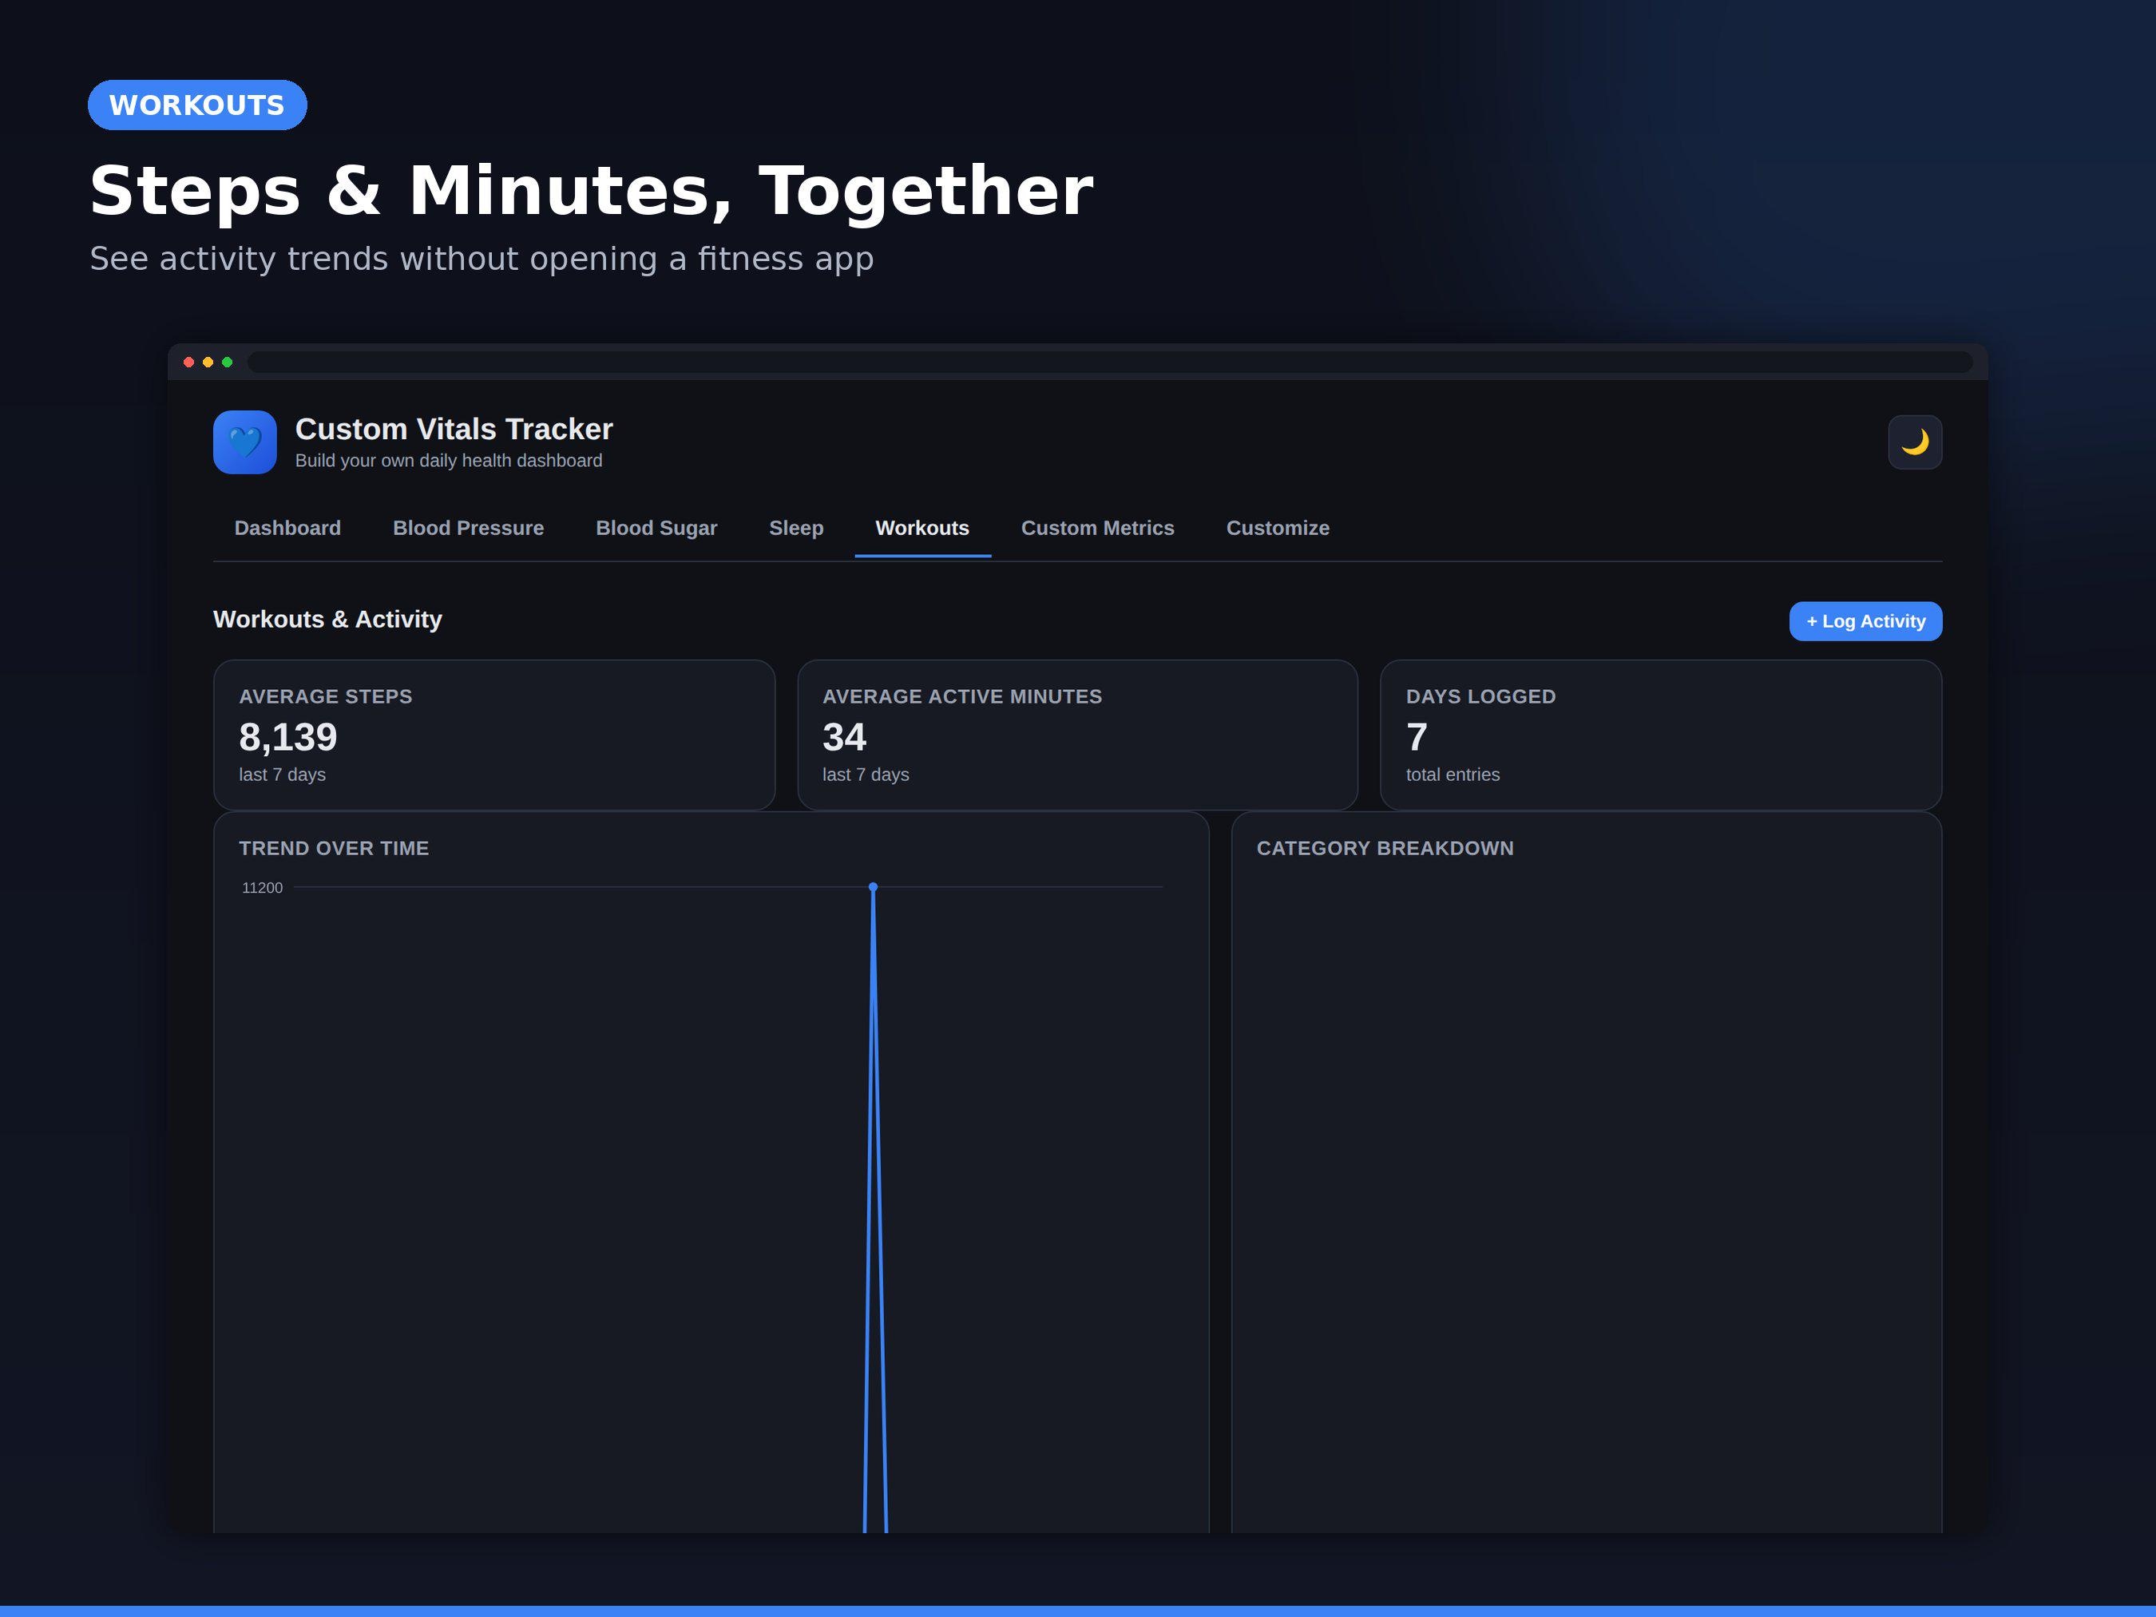Click the Workouts & Activity heading
Image resolution: width=2156 pixels, height=1617 pixels.
click(x=327, y=620)
